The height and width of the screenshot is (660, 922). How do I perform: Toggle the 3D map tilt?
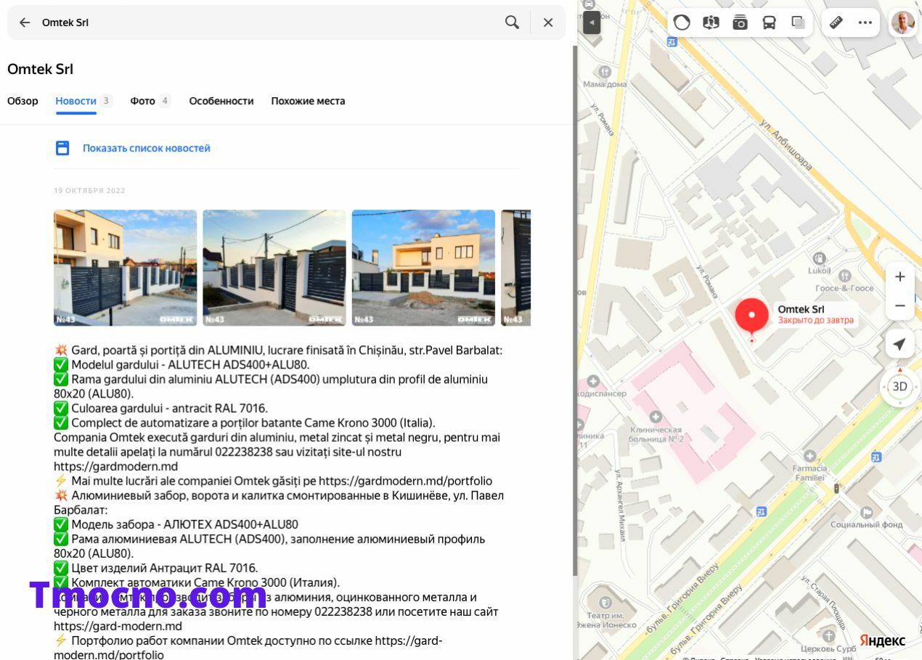(x=899, y=387)
